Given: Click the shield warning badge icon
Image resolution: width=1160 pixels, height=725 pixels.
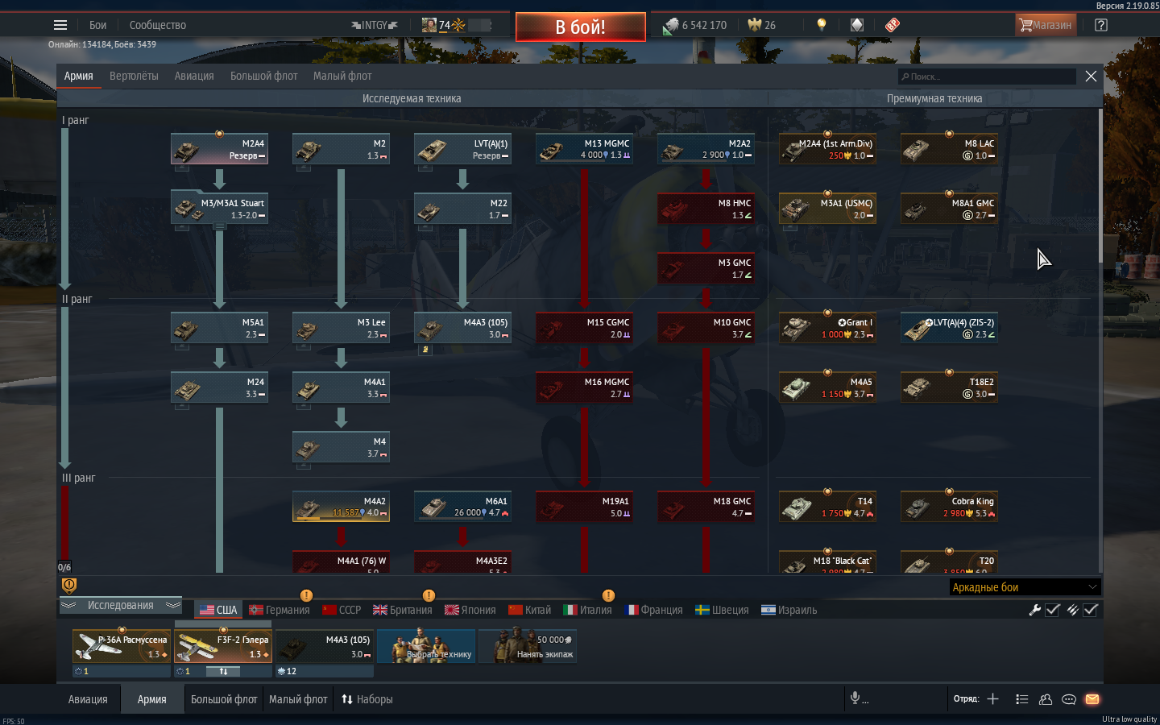Looking at the screenshot, I should click(x=69, y=586).
